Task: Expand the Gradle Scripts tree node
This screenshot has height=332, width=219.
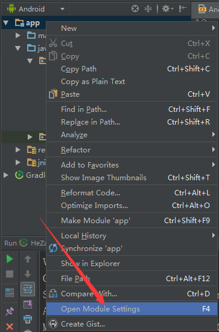Action: [6, 175]
